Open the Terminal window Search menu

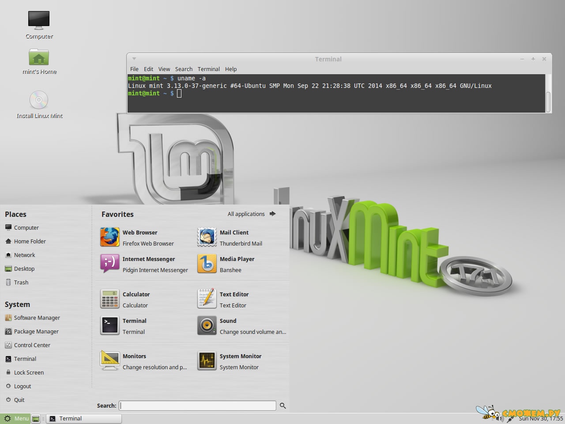184,69
